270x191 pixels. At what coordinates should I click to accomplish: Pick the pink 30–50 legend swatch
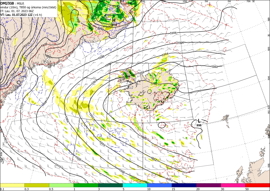tap(233, 185)
